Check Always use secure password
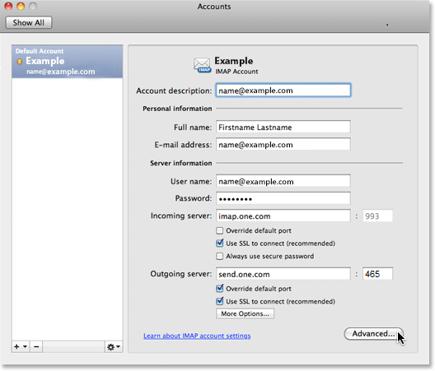435x371 pixels. [219, 256]
